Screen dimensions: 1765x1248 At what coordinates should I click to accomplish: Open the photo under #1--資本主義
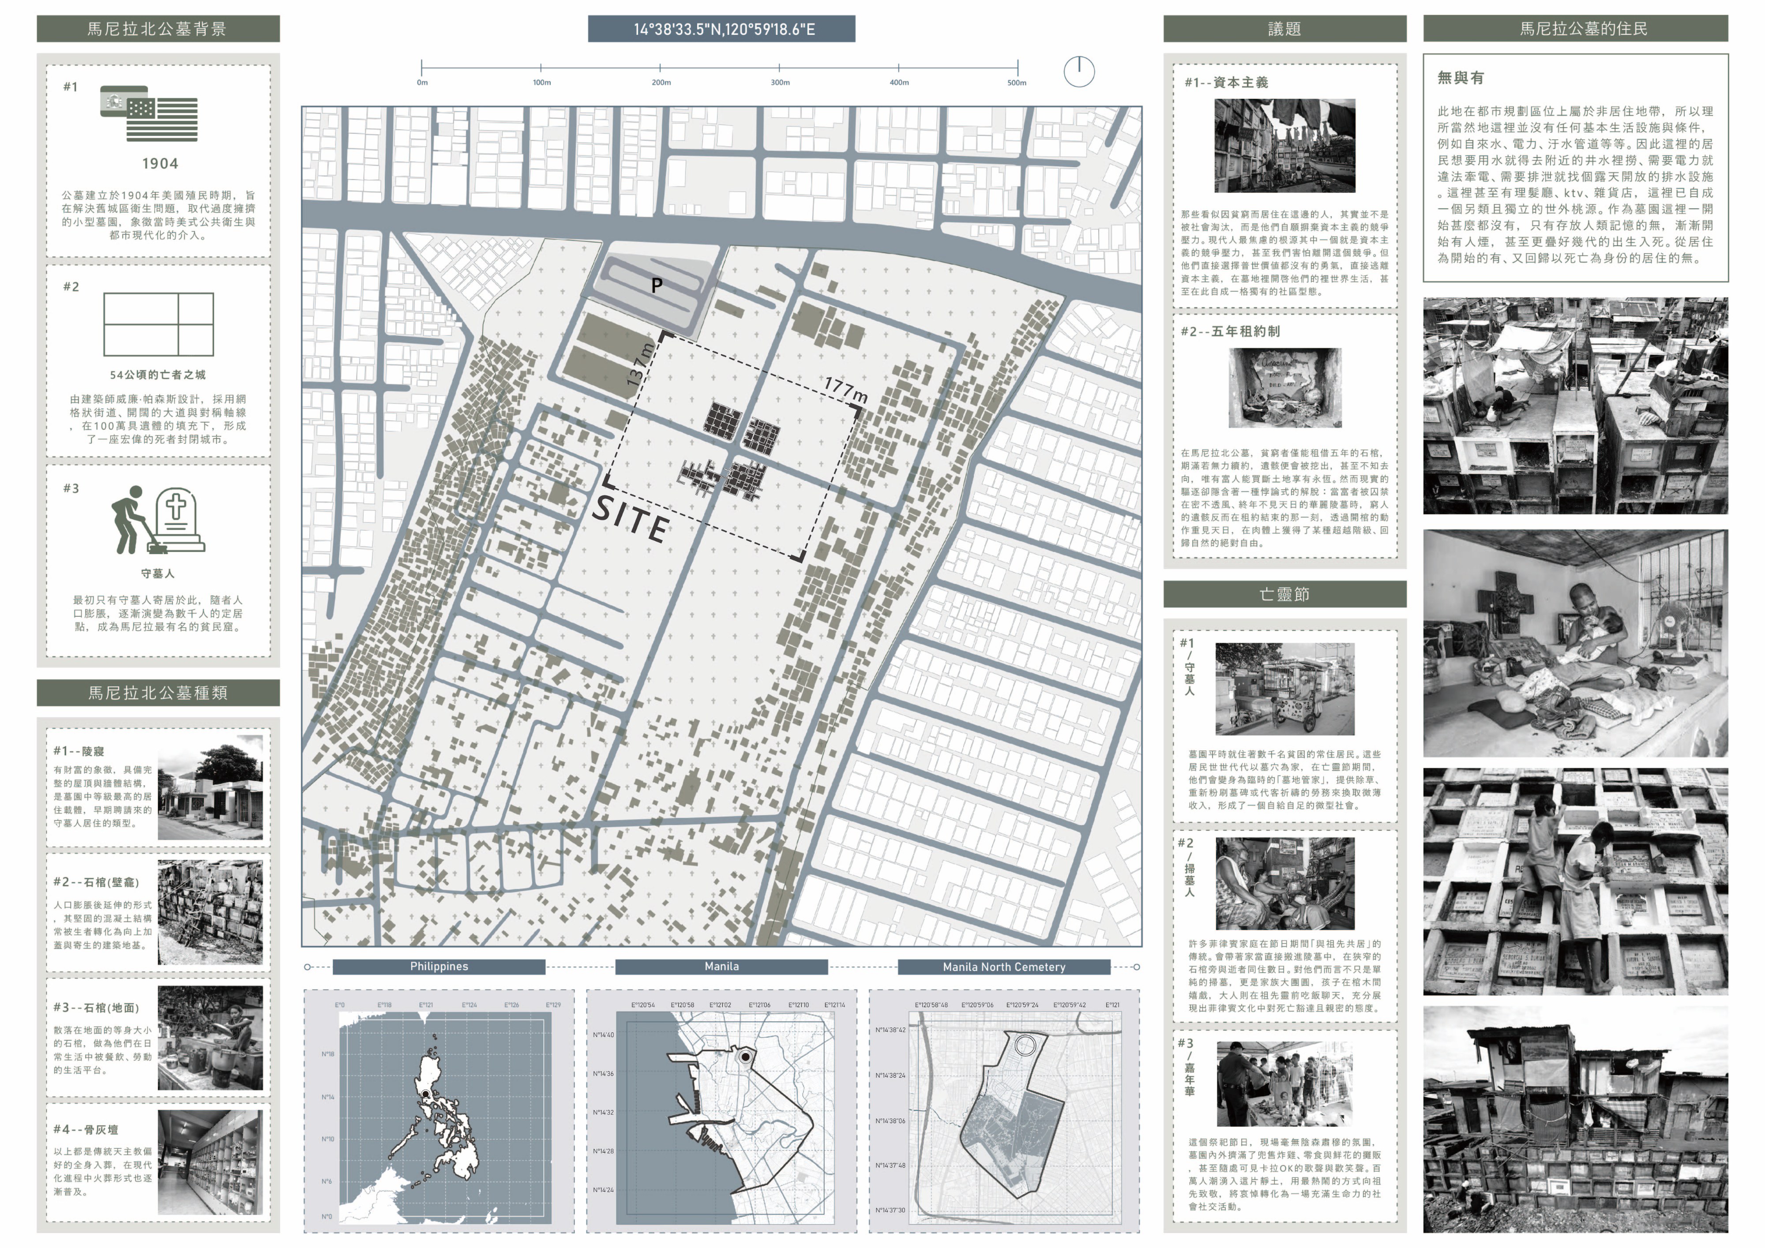coord(1284,146)
